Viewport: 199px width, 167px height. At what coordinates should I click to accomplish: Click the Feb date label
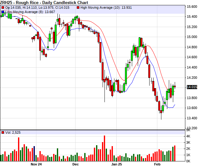point(157,164)
